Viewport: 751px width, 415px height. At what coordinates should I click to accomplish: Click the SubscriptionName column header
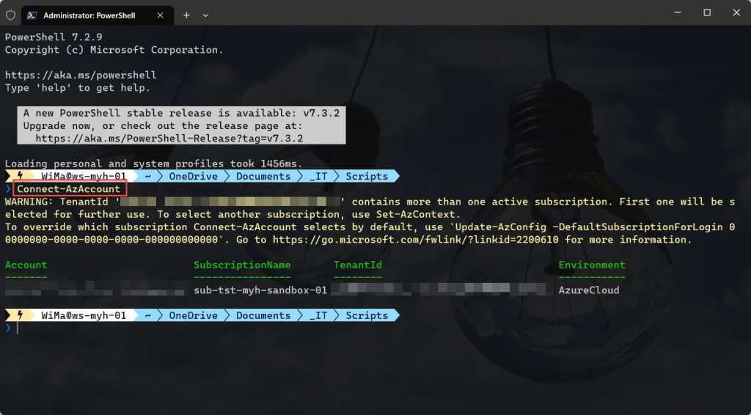[x=242, y=265]
